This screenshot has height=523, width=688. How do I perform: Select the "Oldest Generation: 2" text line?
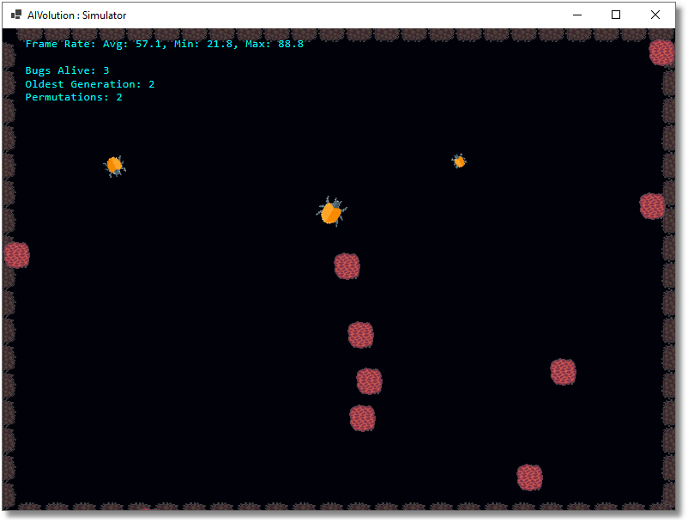90,84
